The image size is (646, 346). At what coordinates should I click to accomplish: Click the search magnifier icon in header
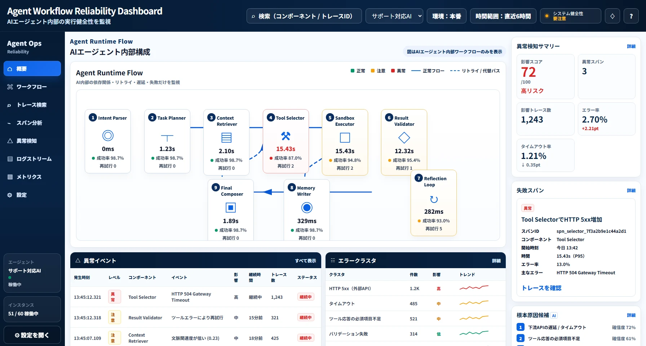pyautogui.click(x=253, y=16)
